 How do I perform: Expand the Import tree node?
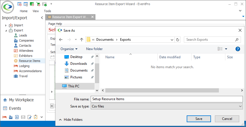click(x=6, y=25)
